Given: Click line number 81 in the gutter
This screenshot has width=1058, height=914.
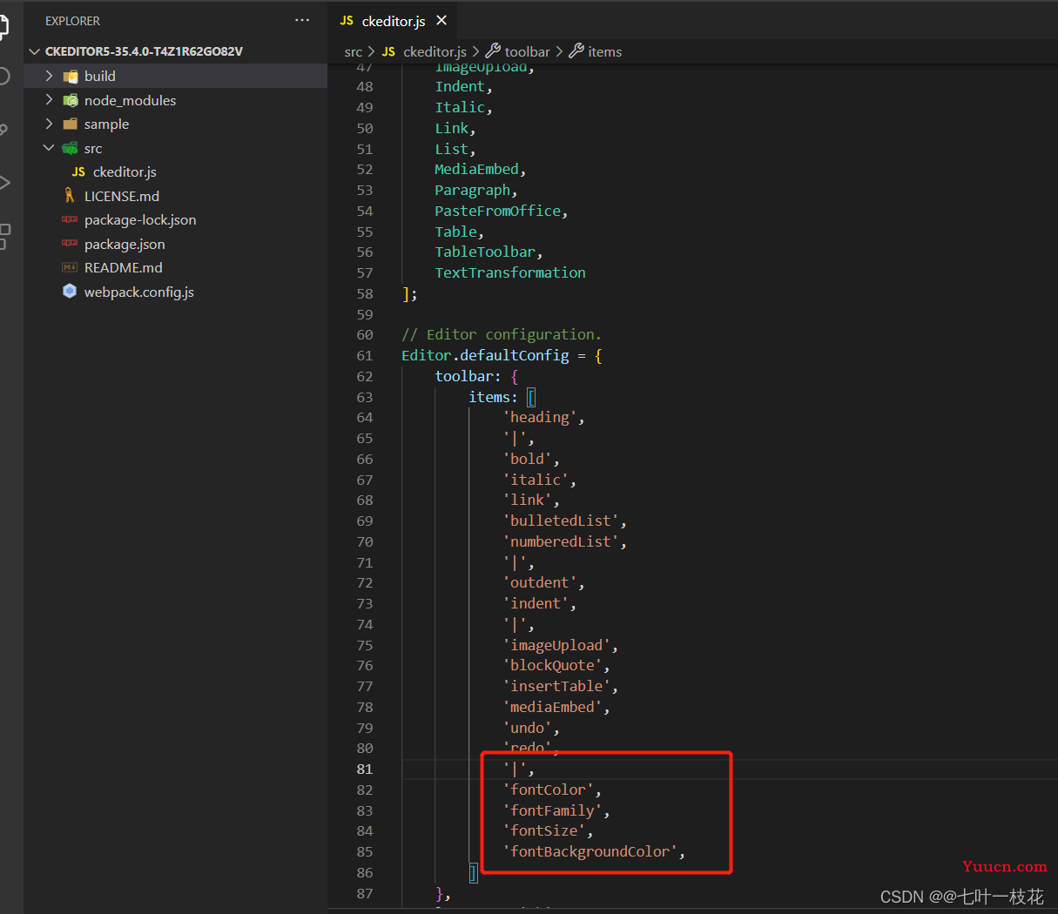Looking at the screenshot, I should click(x=364, y=769).
